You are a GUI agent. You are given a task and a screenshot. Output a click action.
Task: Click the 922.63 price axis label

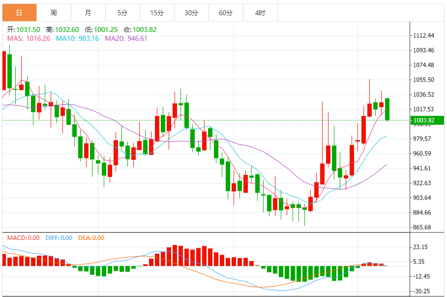[422, 183]
